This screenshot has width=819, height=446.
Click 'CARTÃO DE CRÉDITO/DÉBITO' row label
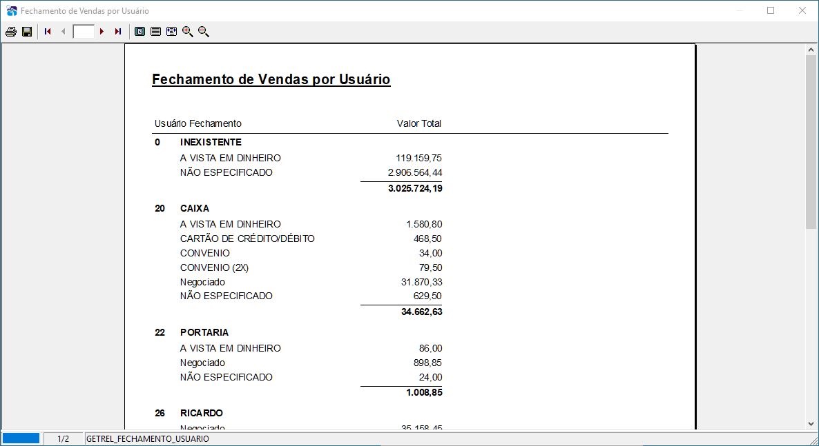pyautogui.click(x=247, y=239)
